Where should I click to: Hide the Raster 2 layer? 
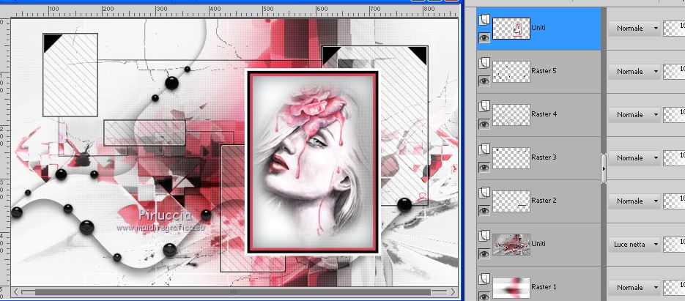tap(484, 211)
